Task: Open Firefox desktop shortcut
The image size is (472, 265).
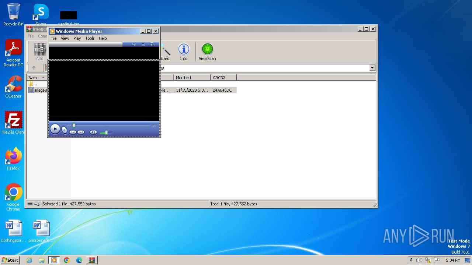Action: click(13, 159)
